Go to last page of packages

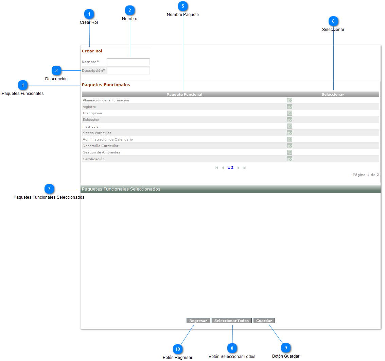pyautogui.click(x=245, y=168)
